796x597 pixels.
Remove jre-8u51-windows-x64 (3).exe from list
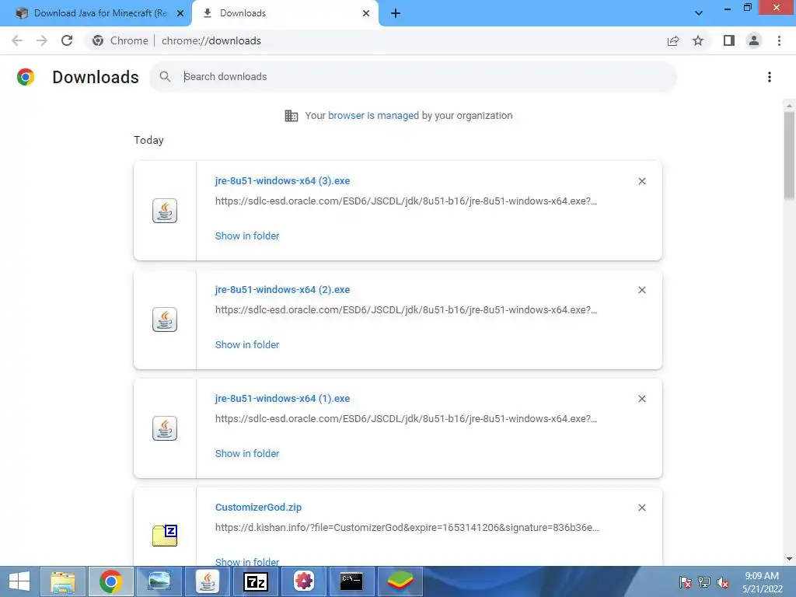point(642,181)
